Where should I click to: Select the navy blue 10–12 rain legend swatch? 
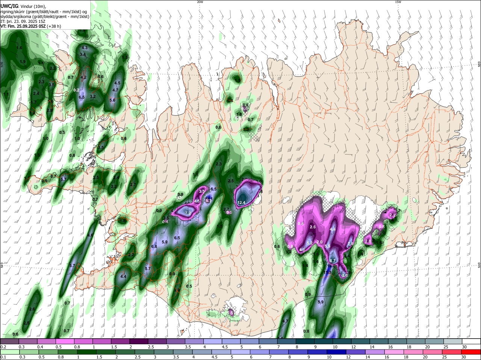click(336, 352)
